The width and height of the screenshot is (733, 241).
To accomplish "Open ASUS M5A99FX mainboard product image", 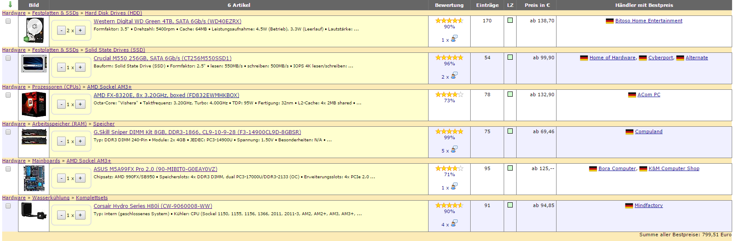I will click(34, 178).
